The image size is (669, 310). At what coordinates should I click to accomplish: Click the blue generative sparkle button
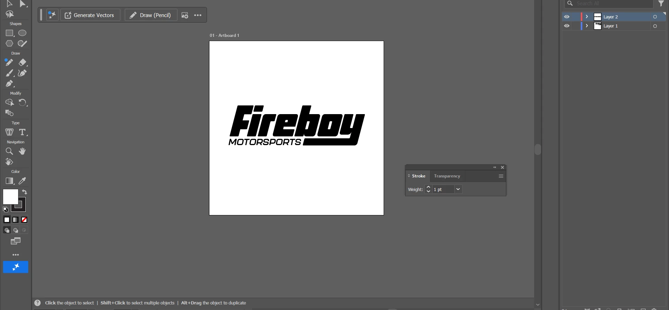16,267
